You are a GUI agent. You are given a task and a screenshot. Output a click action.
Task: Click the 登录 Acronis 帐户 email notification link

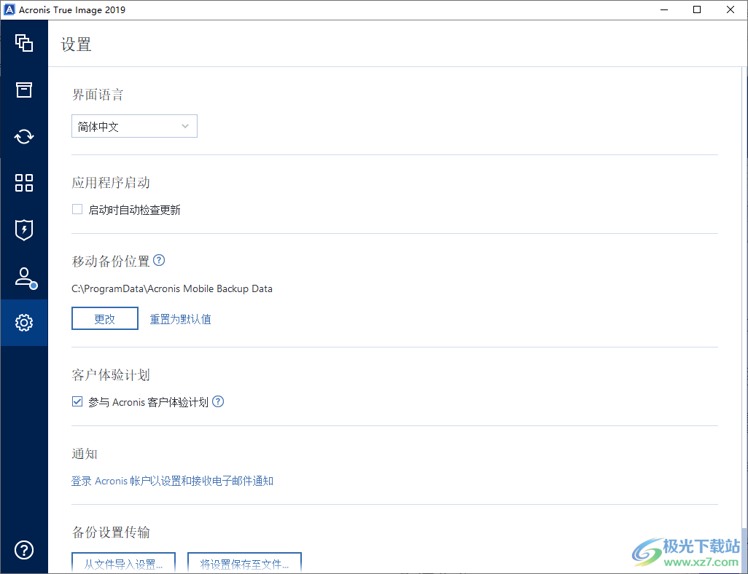click(172, 481)
